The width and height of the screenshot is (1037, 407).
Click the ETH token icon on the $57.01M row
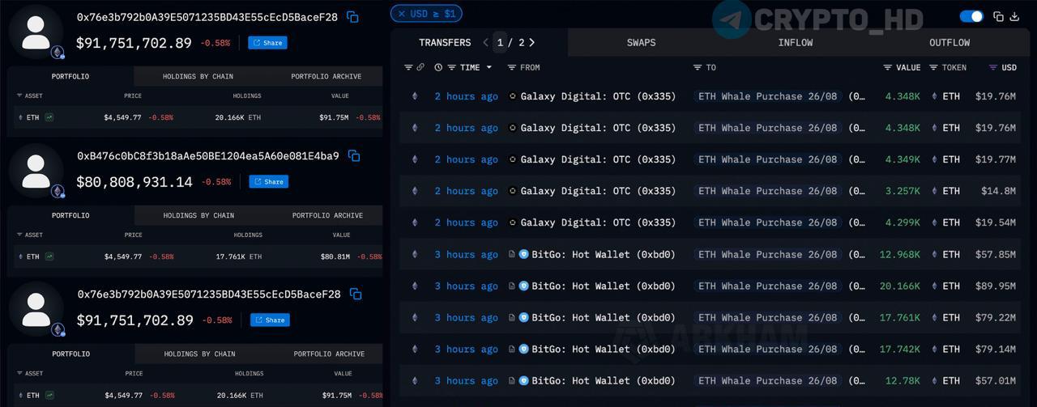click(x=934, y=380)
